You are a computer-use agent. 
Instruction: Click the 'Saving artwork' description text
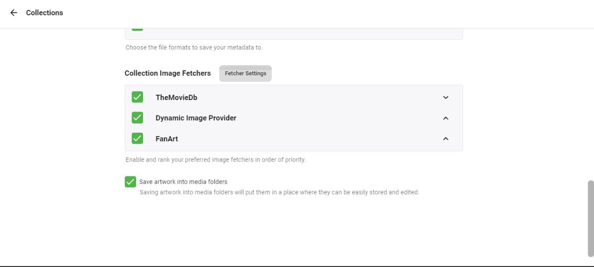pyautogui.click(x=279, y=192)
